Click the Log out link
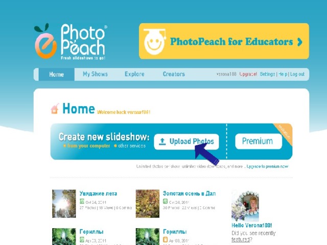Image resolution: width=327 pixels, height=245 pixels. click(x=297, y=74)
